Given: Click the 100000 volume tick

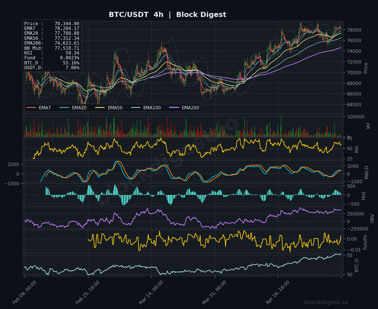Looking at the screenshot, I should point(355,117).
